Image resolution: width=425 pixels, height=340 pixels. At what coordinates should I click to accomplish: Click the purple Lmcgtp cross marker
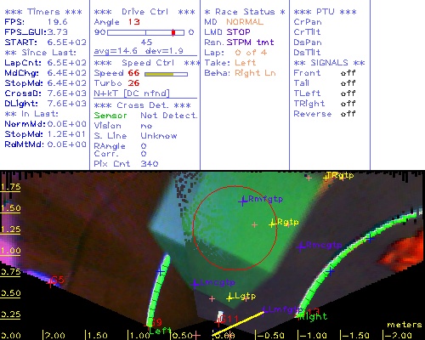pos(195,284)
